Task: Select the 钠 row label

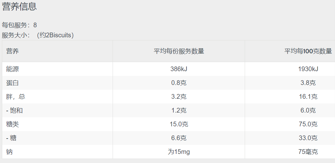Action: [x=9, y=152]
